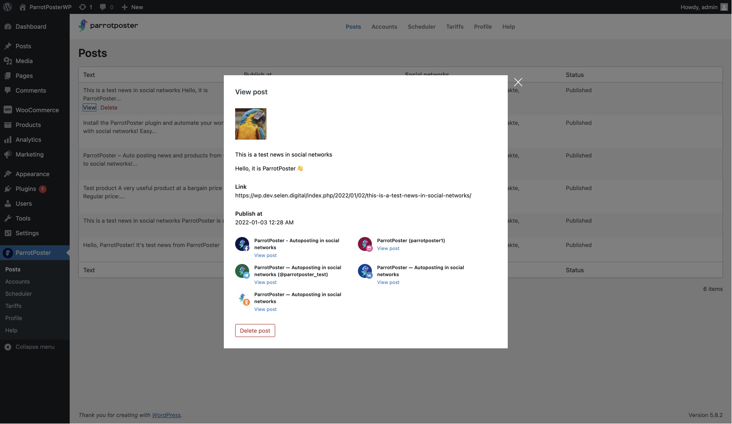Click the Collapse menu arrow icon

pos(8,347)
